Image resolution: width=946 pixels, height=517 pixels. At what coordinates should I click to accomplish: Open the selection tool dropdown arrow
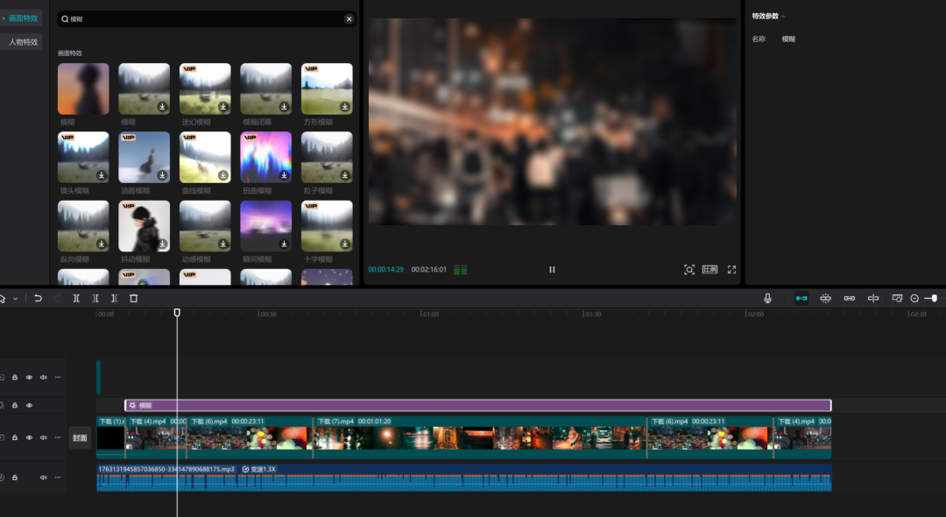pyautogui.click(x=15, y=299)
